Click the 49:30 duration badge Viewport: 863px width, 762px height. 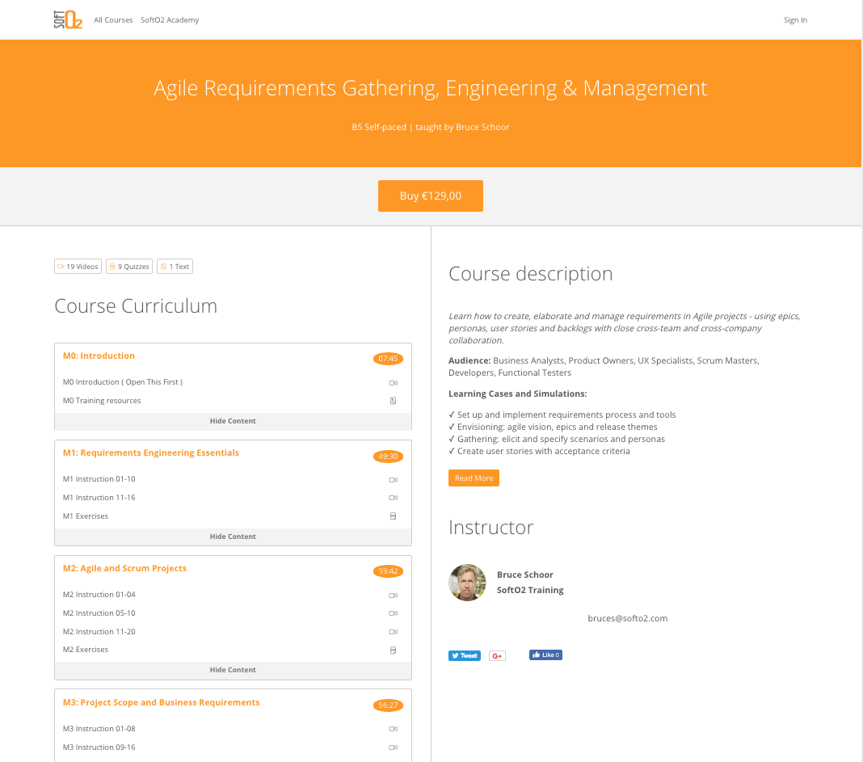click(x=388, y=457)
